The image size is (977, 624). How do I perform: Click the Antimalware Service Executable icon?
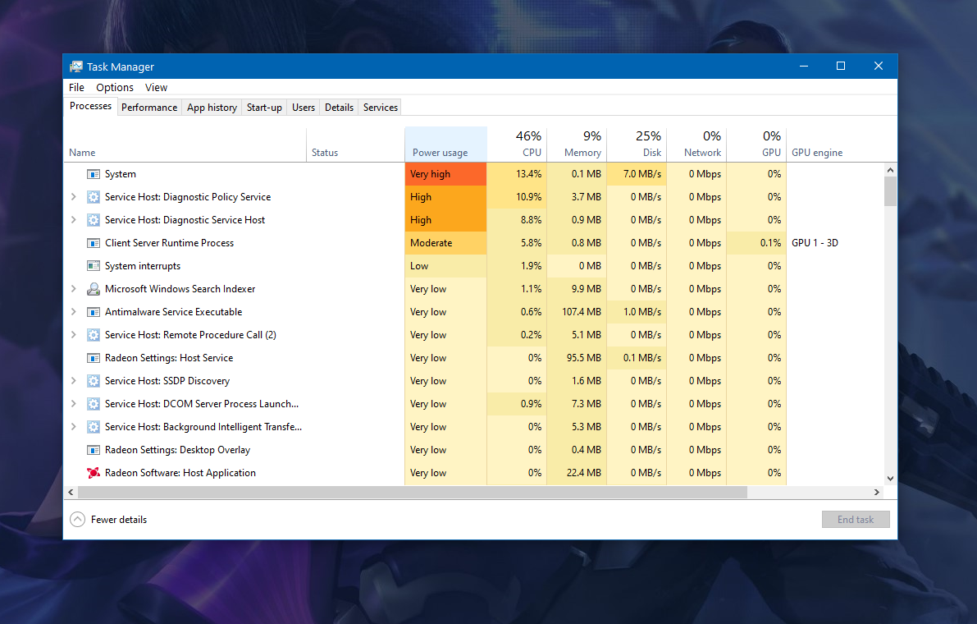94,312
